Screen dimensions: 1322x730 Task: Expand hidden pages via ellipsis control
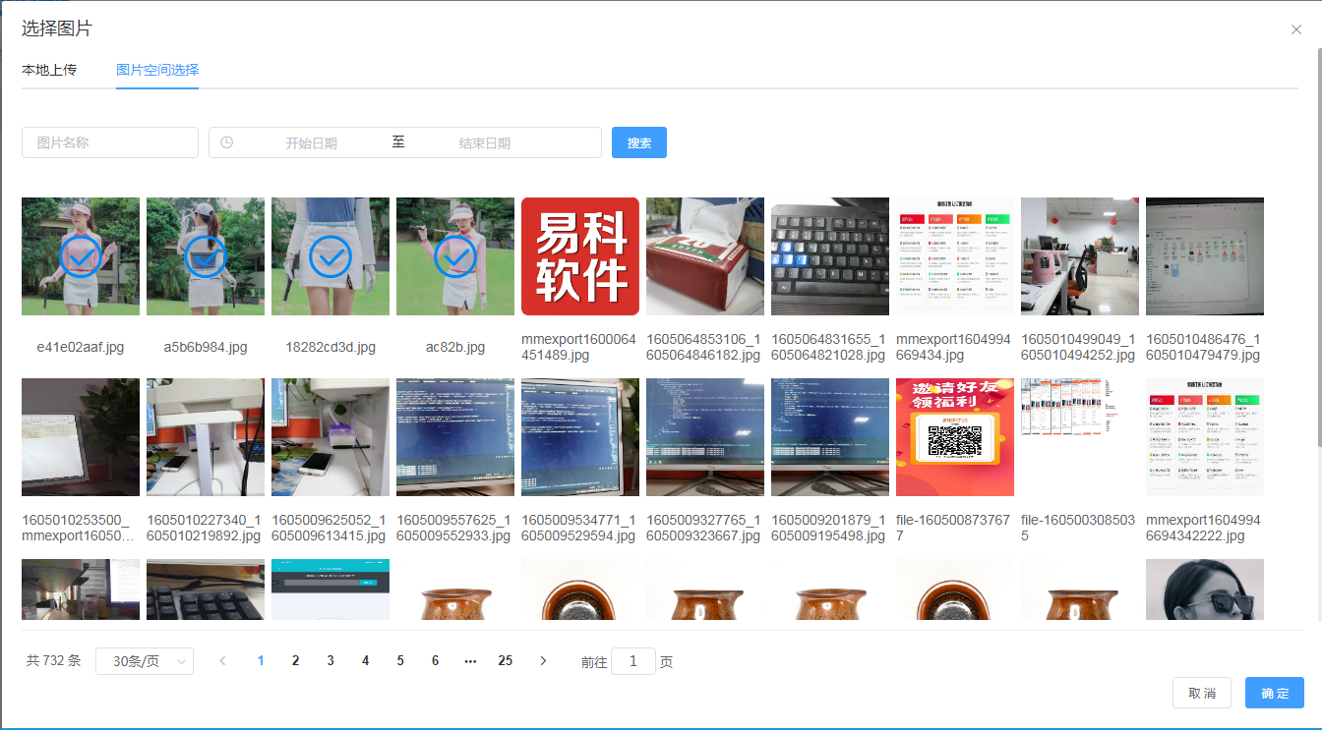click(470, 660)
